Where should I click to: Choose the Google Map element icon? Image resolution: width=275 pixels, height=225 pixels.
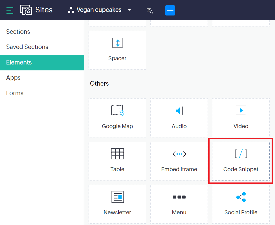(118, 110)
